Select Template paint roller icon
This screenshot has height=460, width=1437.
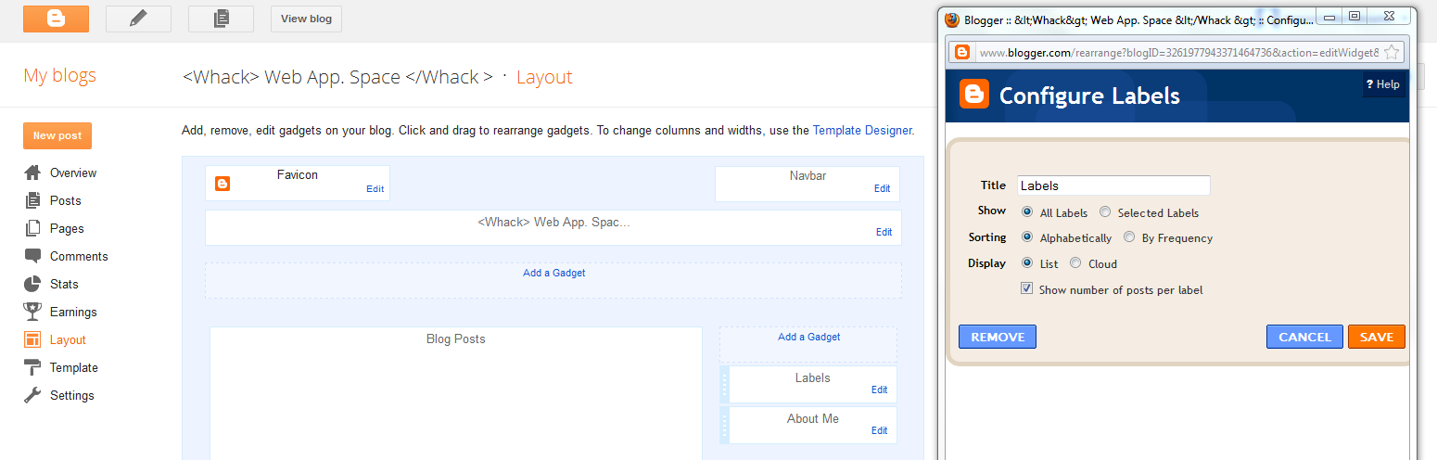(32, 367)
